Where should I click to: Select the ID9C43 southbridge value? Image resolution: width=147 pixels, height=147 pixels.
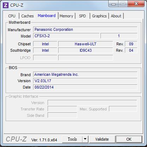pyautogui.click(x=86, y=50)
